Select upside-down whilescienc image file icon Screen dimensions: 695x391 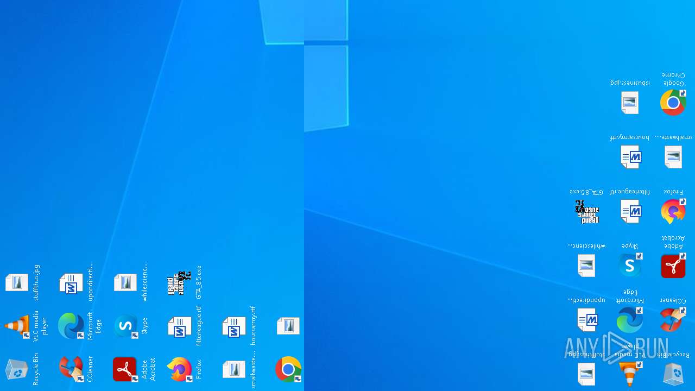[586, 266]
